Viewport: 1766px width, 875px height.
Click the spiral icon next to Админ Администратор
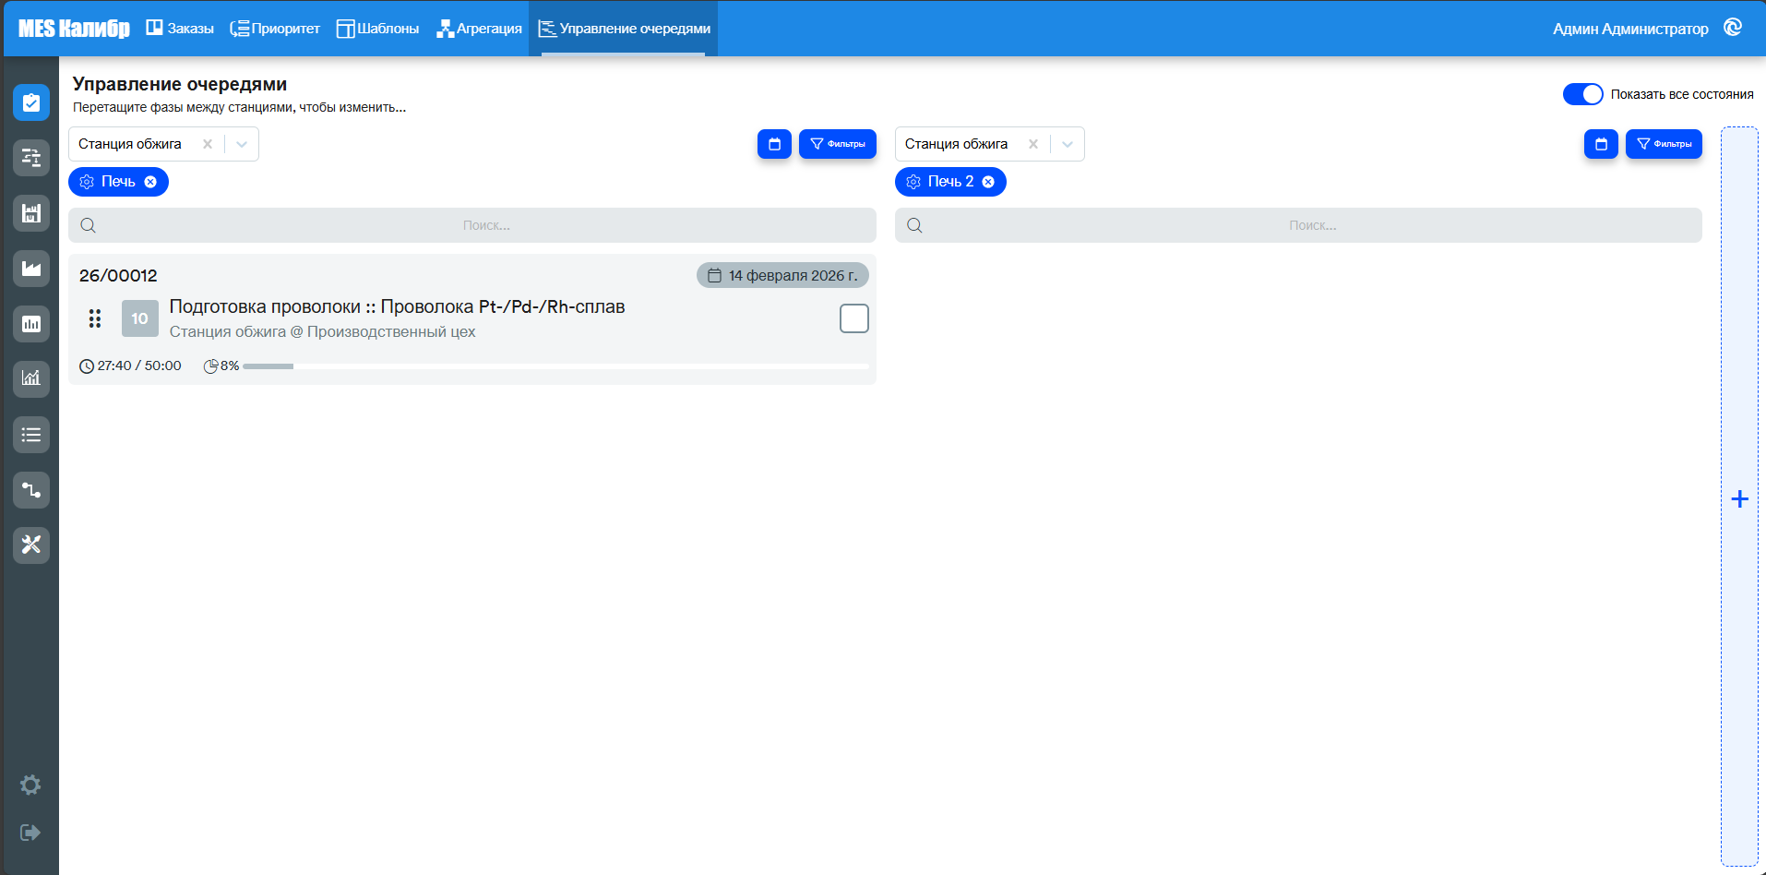[x=1733, y=28]
